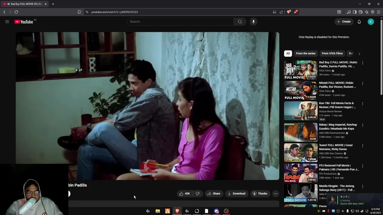This screenshot has height=215, width=383.
Task: Go to the YouTube home logo
Action: pyautogui.click(x=24, y=21)
